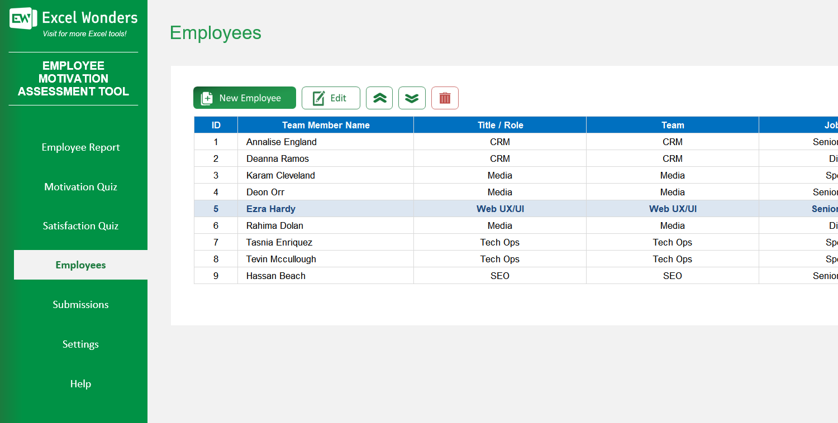The width and height of the screenshot is (838, 423).
Task: Click the trash delete icon
Action: point(445,98)
